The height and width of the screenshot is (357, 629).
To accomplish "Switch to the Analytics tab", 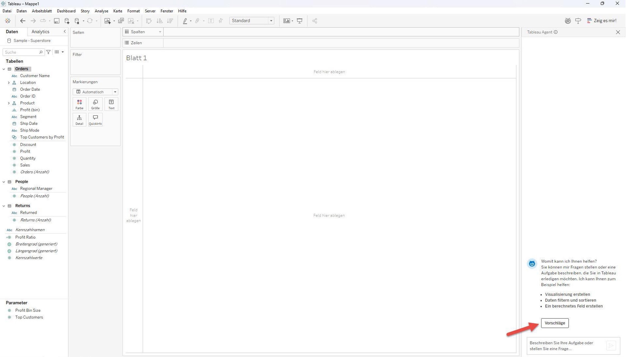I will (x=40, y=32).
